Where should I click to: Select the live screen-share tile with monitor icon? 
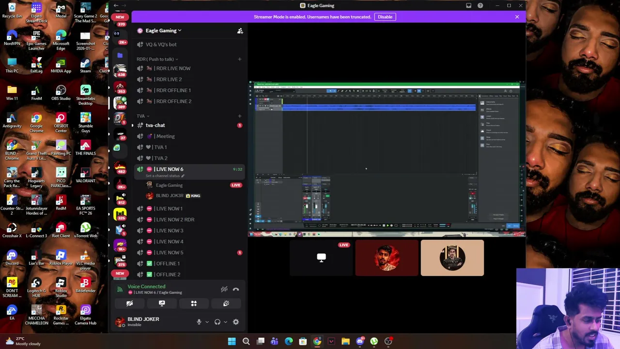pyautogui.click(x=321, y=258)
